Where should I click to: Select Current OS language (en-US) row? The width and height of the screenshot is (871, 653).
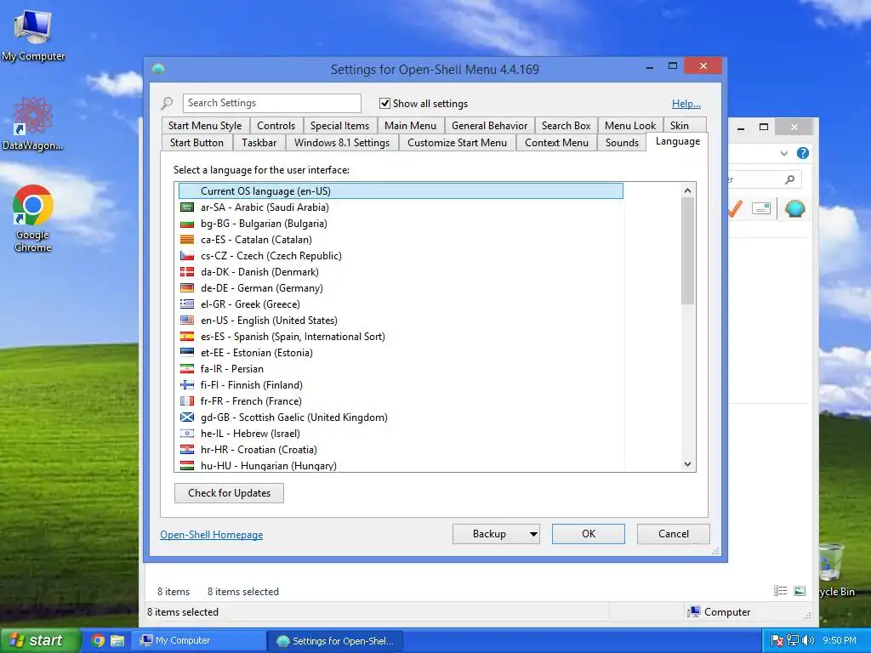[x=401, y=191]
